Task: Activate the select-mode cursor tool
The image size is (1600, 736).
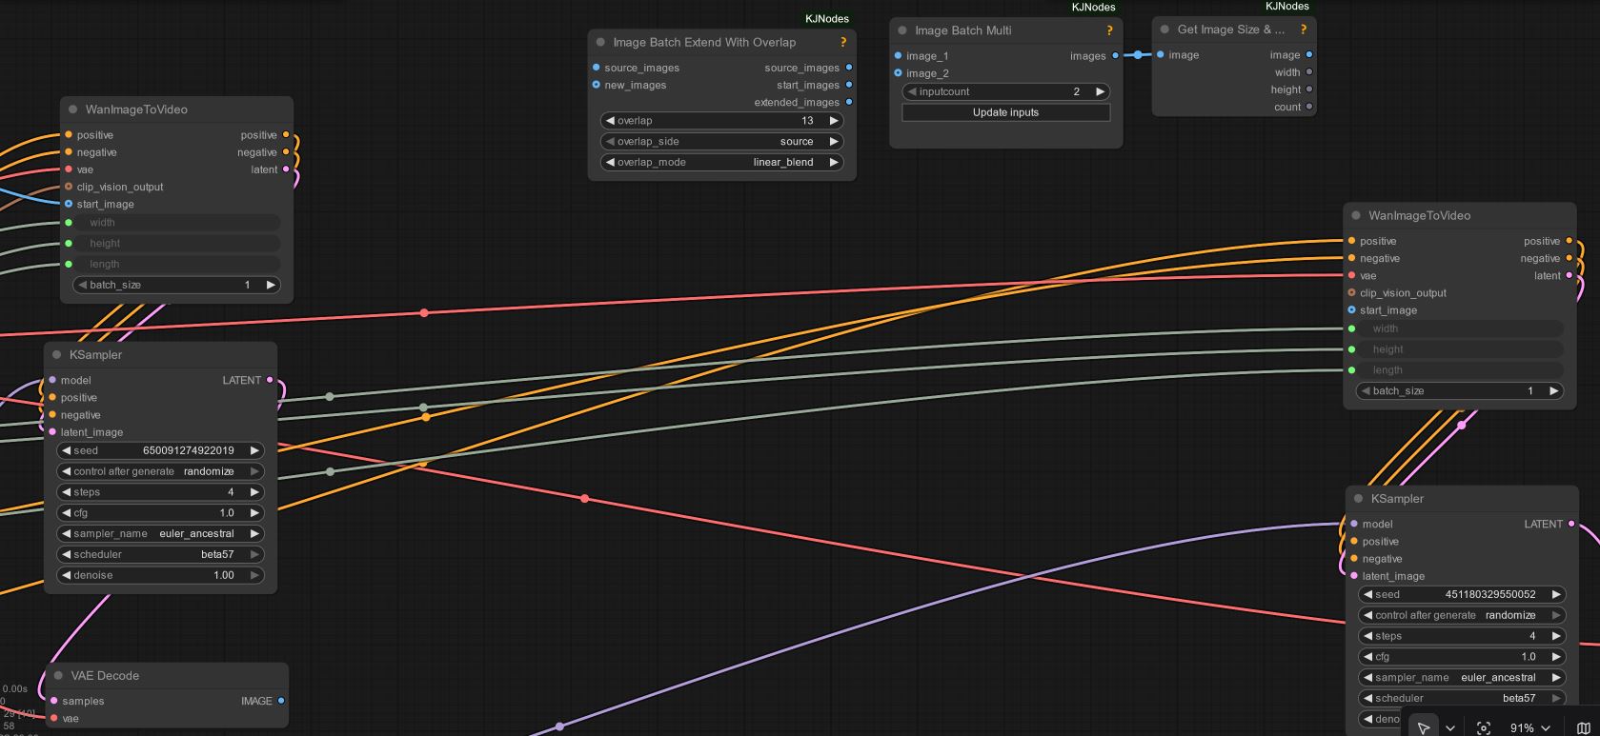Action: point(1423,727)
